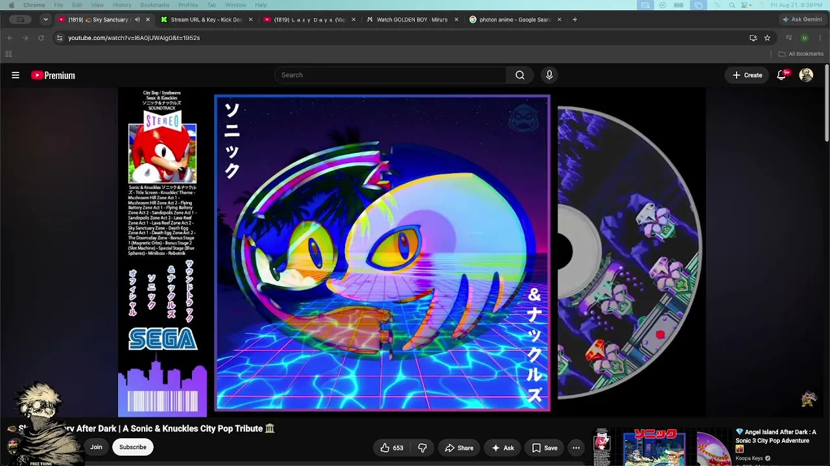Open YouTube notifications bell
The image size is (830, 466).
pos(782,75)
